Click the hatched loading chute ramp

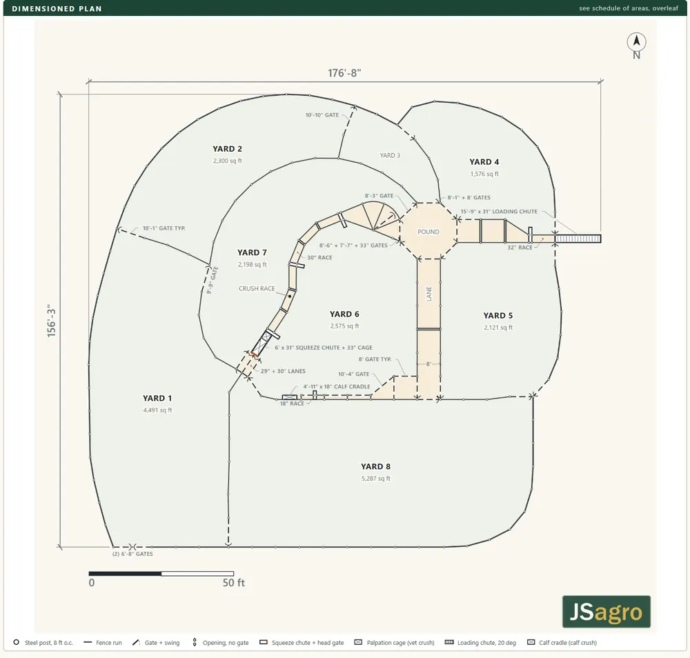578,239
